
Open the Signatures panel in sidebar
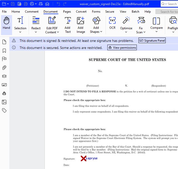(x=4, y=85)
